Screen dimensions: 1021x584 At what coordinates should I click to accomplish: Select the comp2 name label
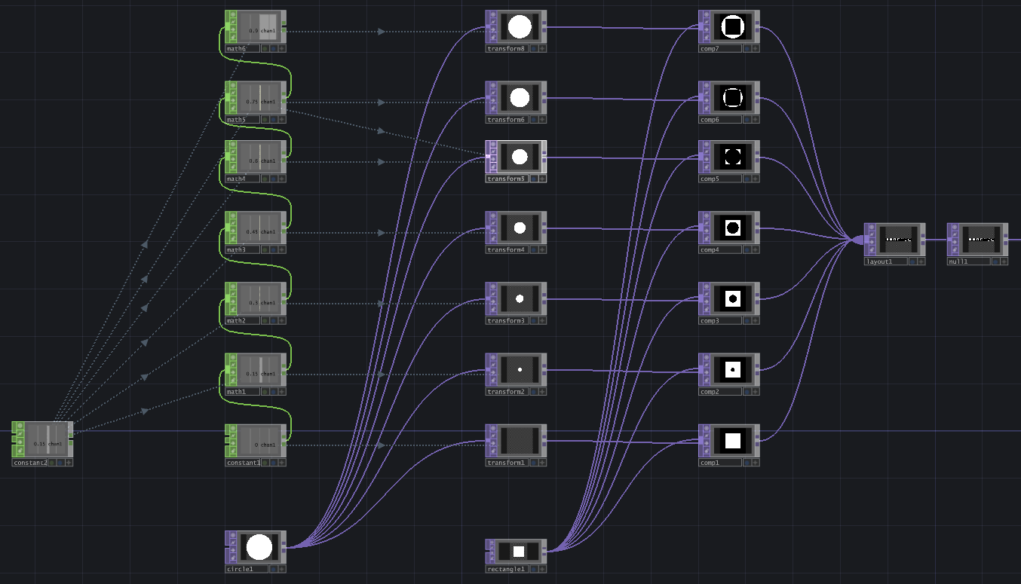[x=719, y=391]
